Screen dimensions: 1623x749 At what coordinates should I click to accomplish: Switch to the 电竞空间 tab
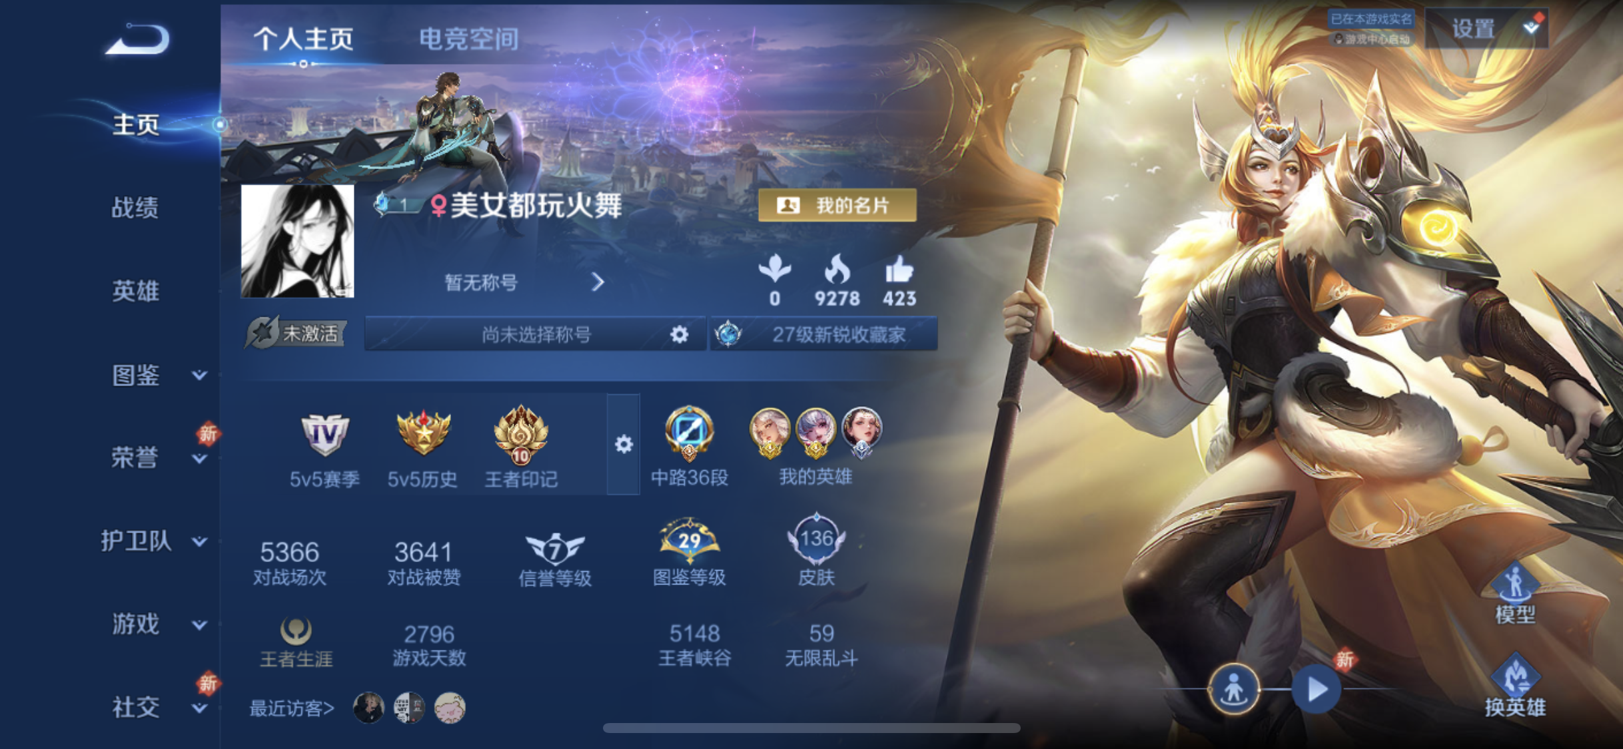[469, 39]
